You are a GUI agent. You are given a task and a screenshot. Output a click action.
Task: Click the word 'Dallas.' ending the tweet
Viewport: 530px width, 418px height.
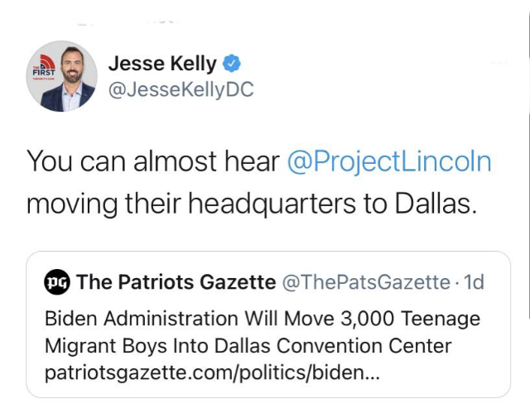click(436, 204)
